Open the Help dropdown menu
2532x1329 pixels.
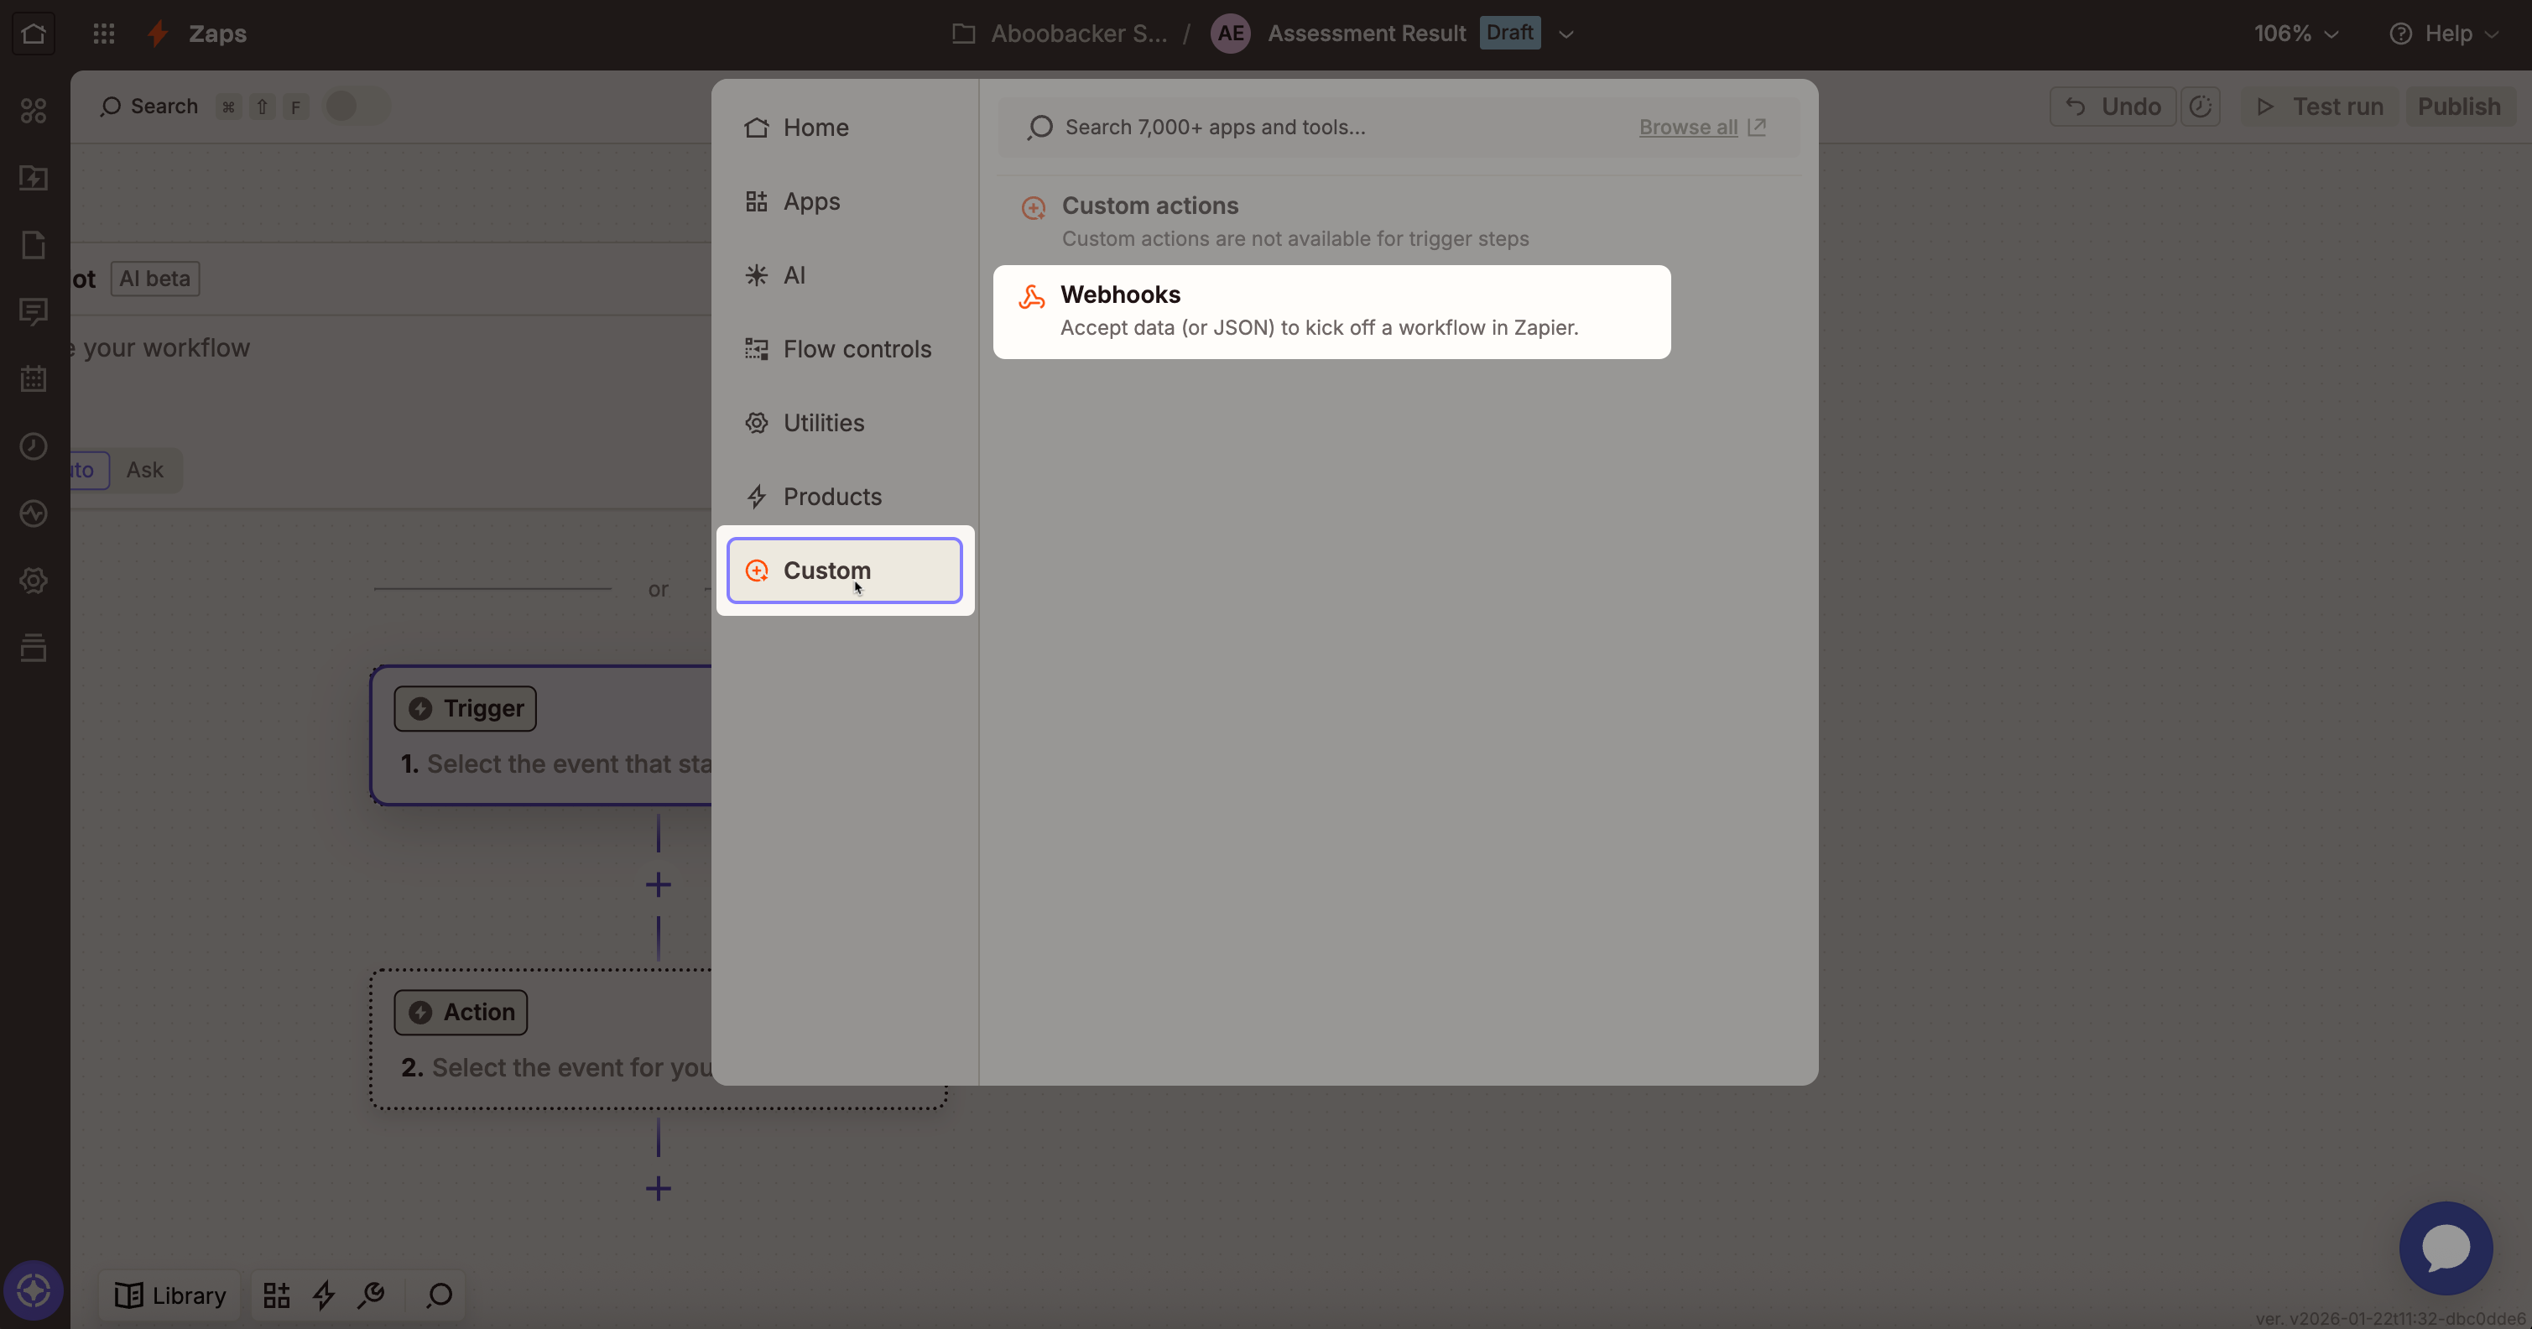tap(2445, 34)
